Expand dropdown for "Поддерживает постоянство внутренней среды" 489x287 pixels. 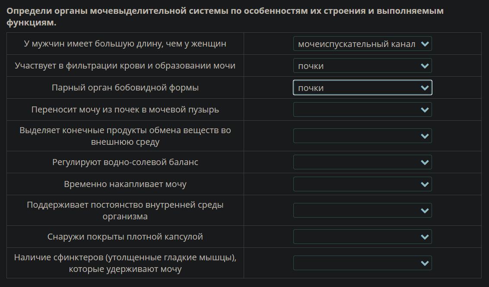(x=362, y=211)
